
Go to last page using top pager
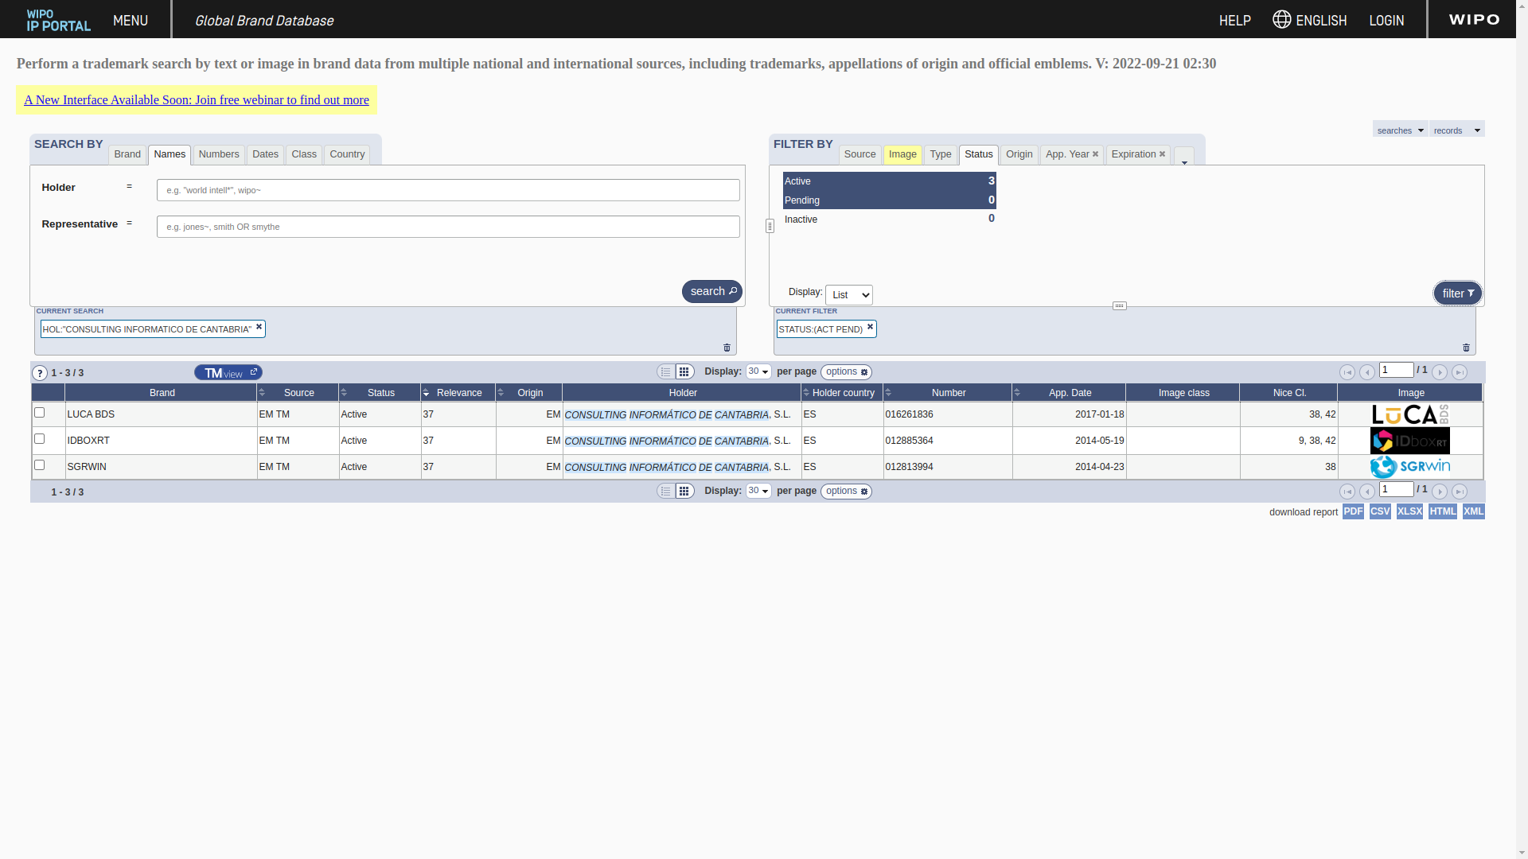coord(1460,372)
